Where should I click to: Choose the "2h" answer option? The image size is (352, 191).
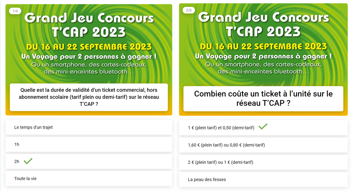click(89, 161)
